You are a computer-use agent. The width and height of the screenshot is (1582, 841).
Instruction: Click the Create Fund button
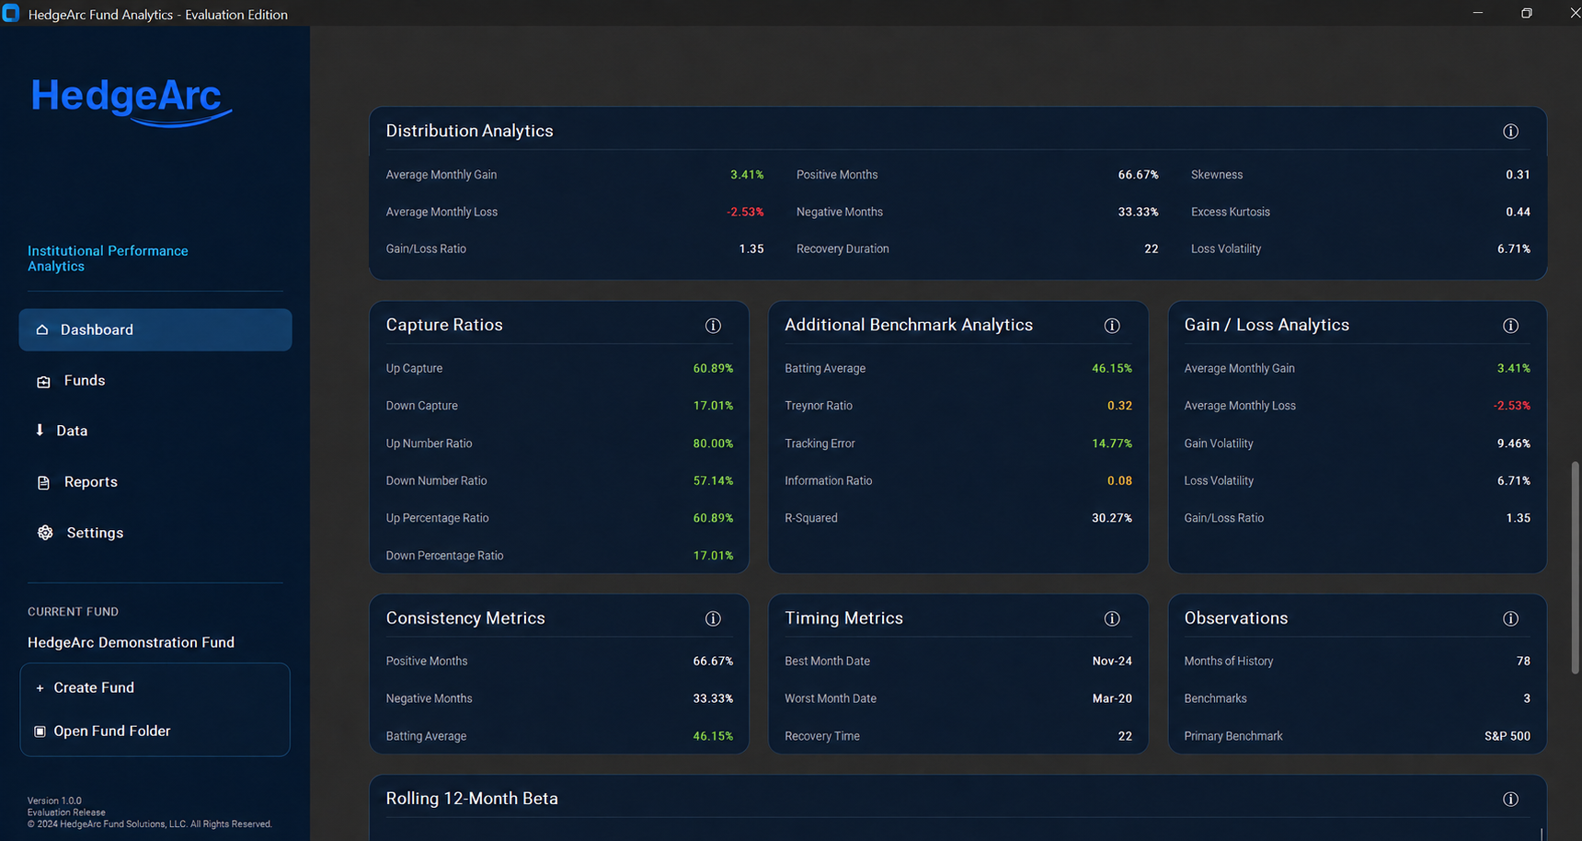(155, 687)
